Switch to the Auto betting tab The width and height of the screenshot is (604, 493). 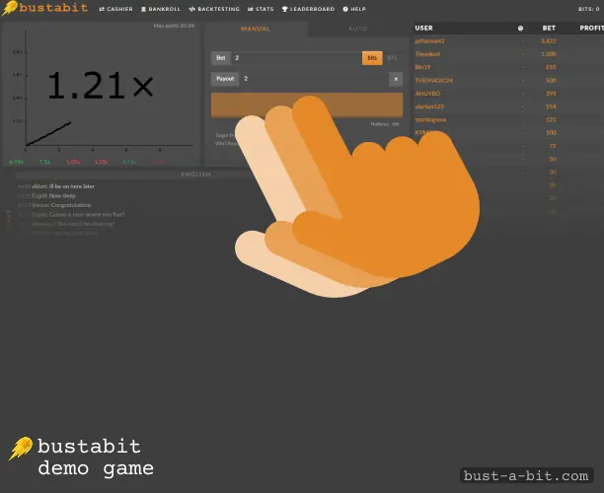pyautogui.click(x=357, y=29)
